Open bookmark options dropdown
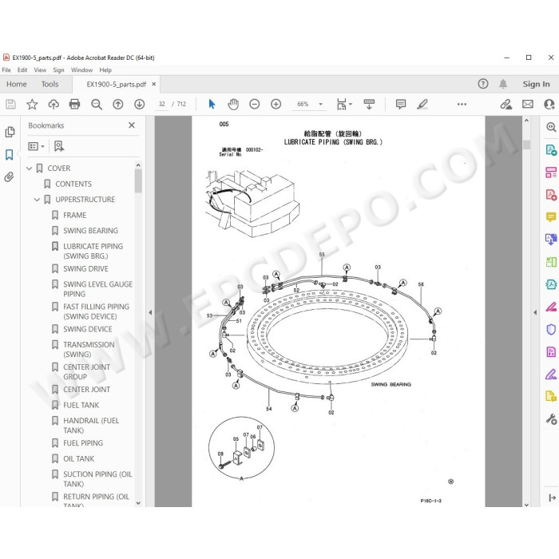Image resolution: width=559 pixels, height=559 pixels. (36, 146)
